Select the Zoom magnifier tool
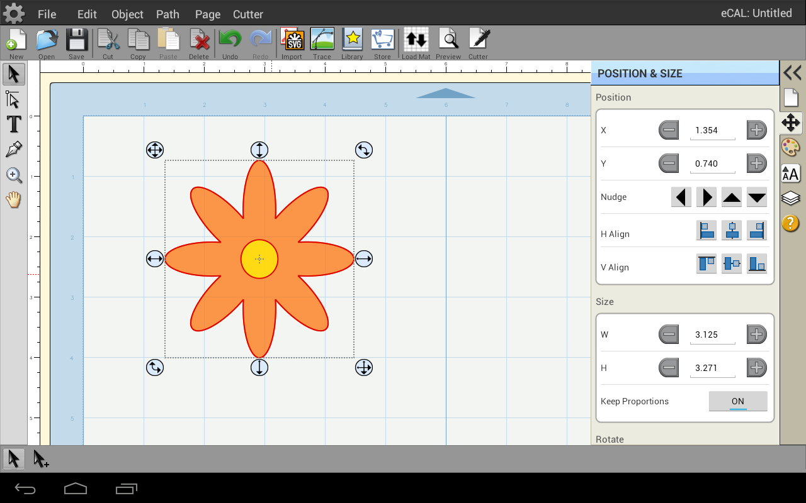806x503 pixels. pyautogui.click(x=14, y=175)
